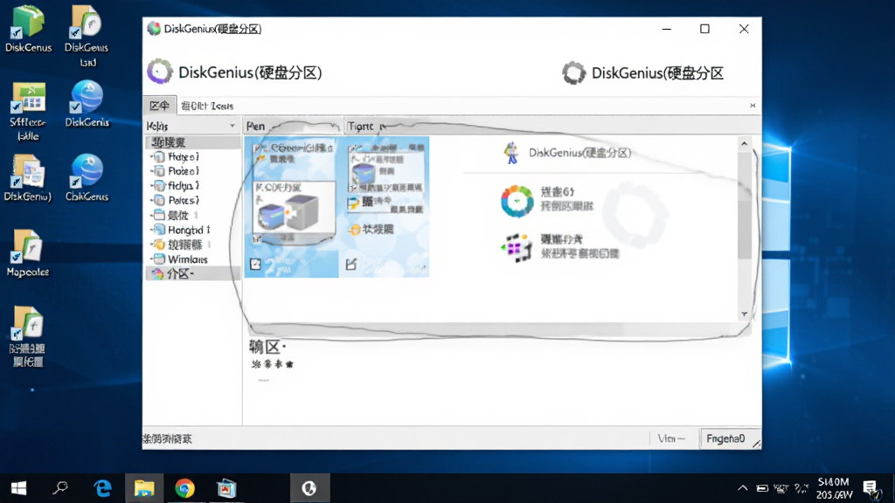Click the Plen column header

[x=292, y=126]
